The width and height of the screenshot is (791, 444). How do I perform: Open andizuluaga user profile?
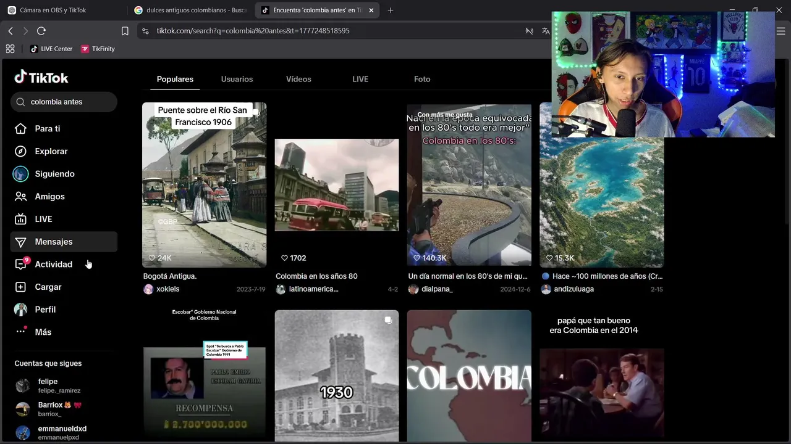point(567,289)
